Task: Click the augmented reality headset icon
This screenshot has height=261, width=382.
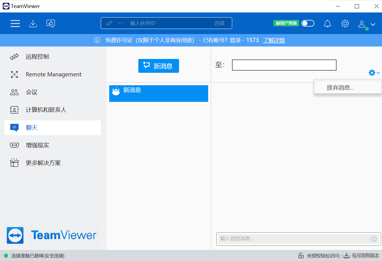Action: [14, 145]
